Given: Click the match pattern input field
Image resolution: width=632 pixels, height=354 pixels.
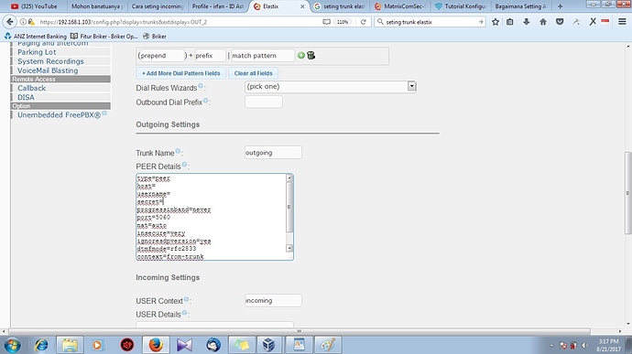Looking at the screenshot, I should click(262, 56).
